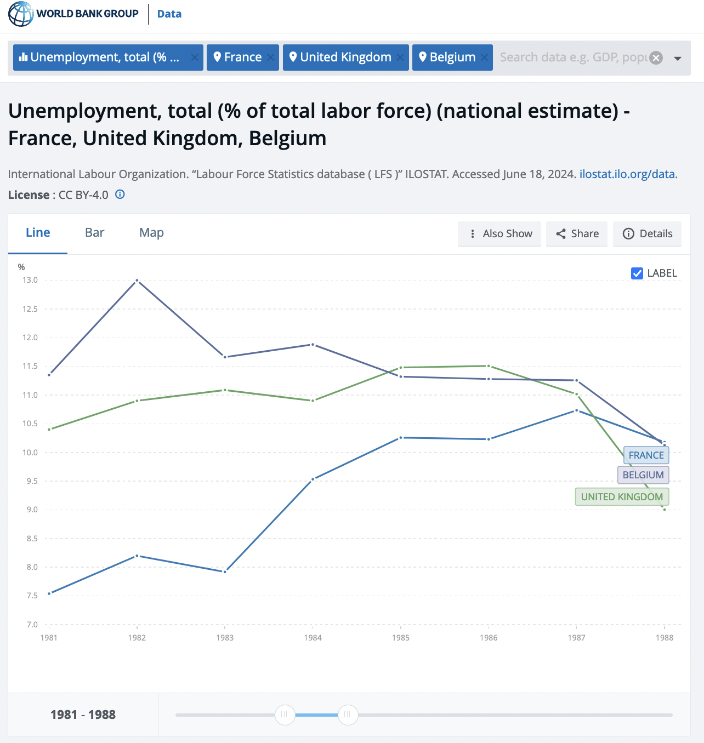Select the Line chart tab

[38, 233]
